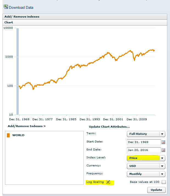The height and width of the screenshot is (196, 170).
Task: Click the Start Date input field
Action: point(144,142)
